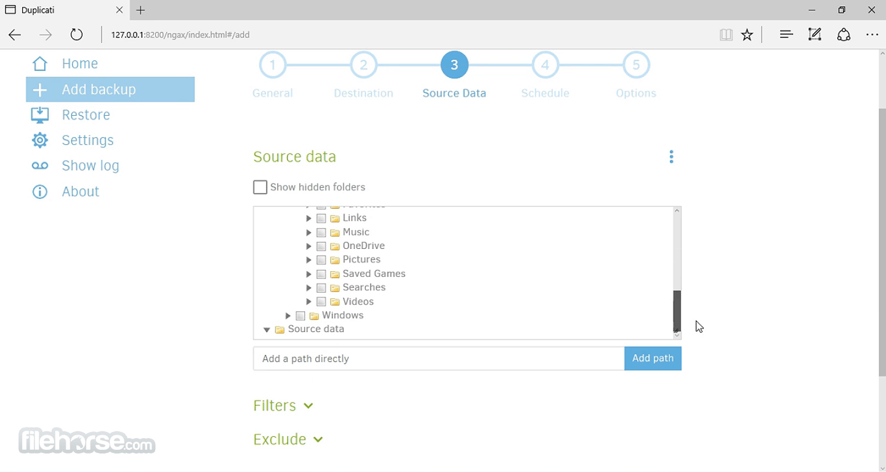Open the browser Hub icon
Image resolution: width=886 pixels, height=472 pixels.
[x=786, y=35]
